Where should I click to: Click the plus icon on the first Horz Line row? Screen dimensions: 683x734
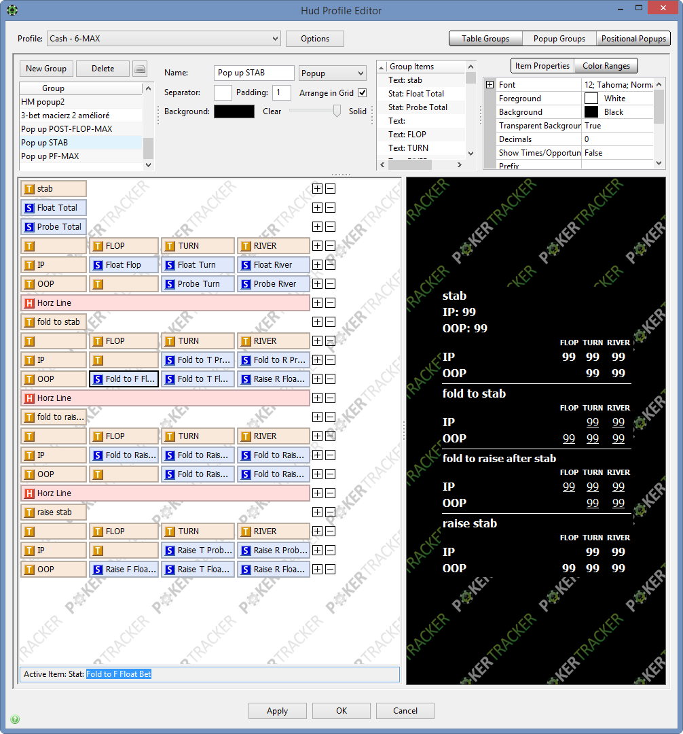click(x=318, y=303)
